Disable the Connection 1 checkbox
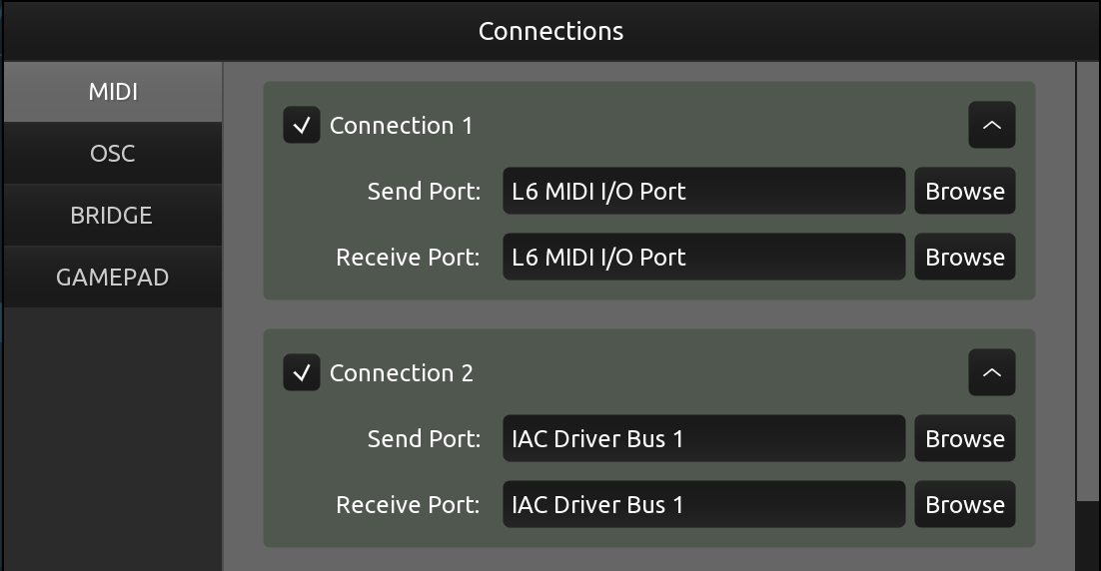This screenshot has height=571, width=1101. pyautogui.click(x=302, y=125)
